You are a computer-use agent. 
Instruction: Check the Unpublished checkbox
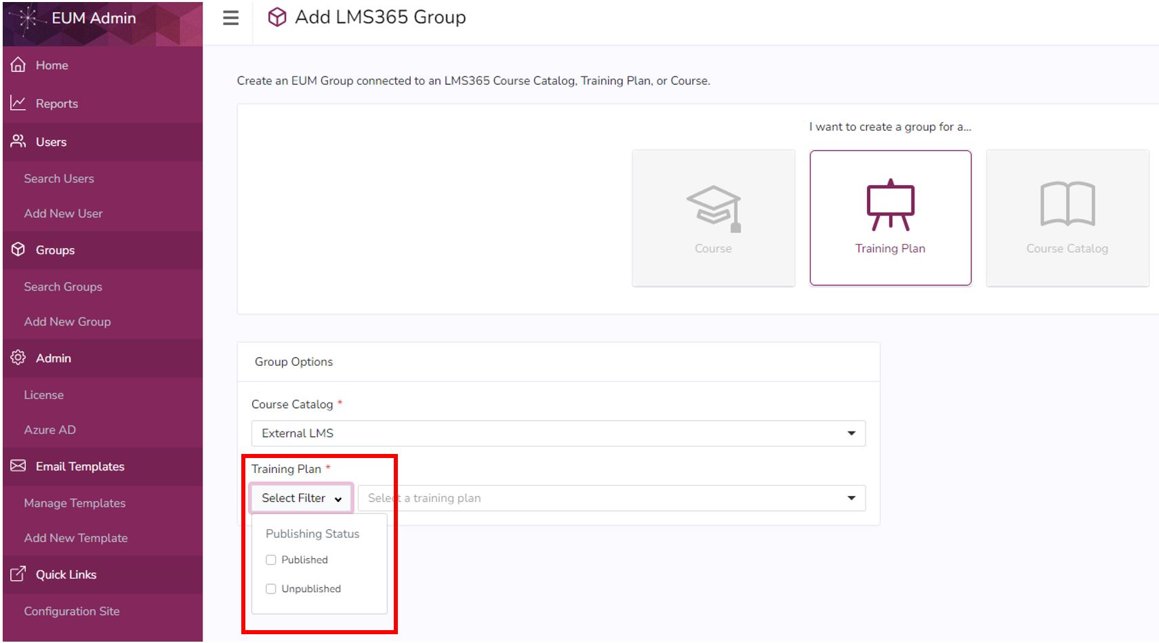point(271,589)
